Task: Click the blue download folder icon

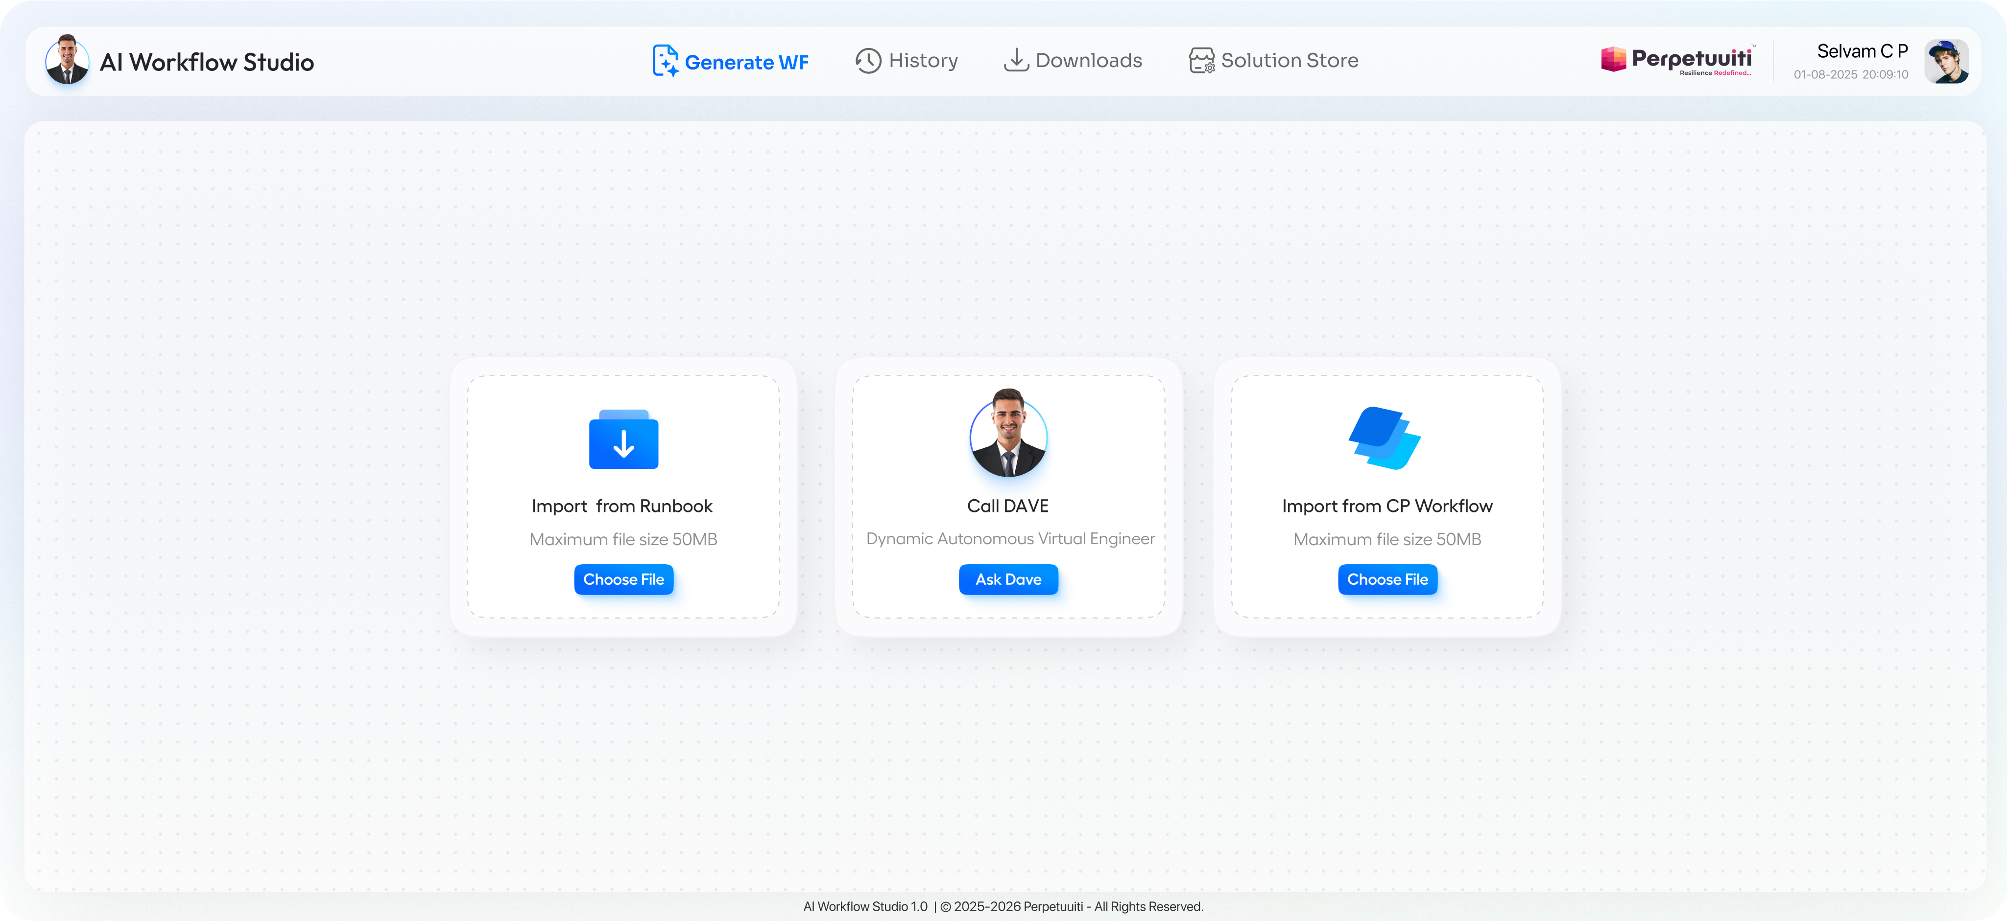Action: tap(623, 440)
